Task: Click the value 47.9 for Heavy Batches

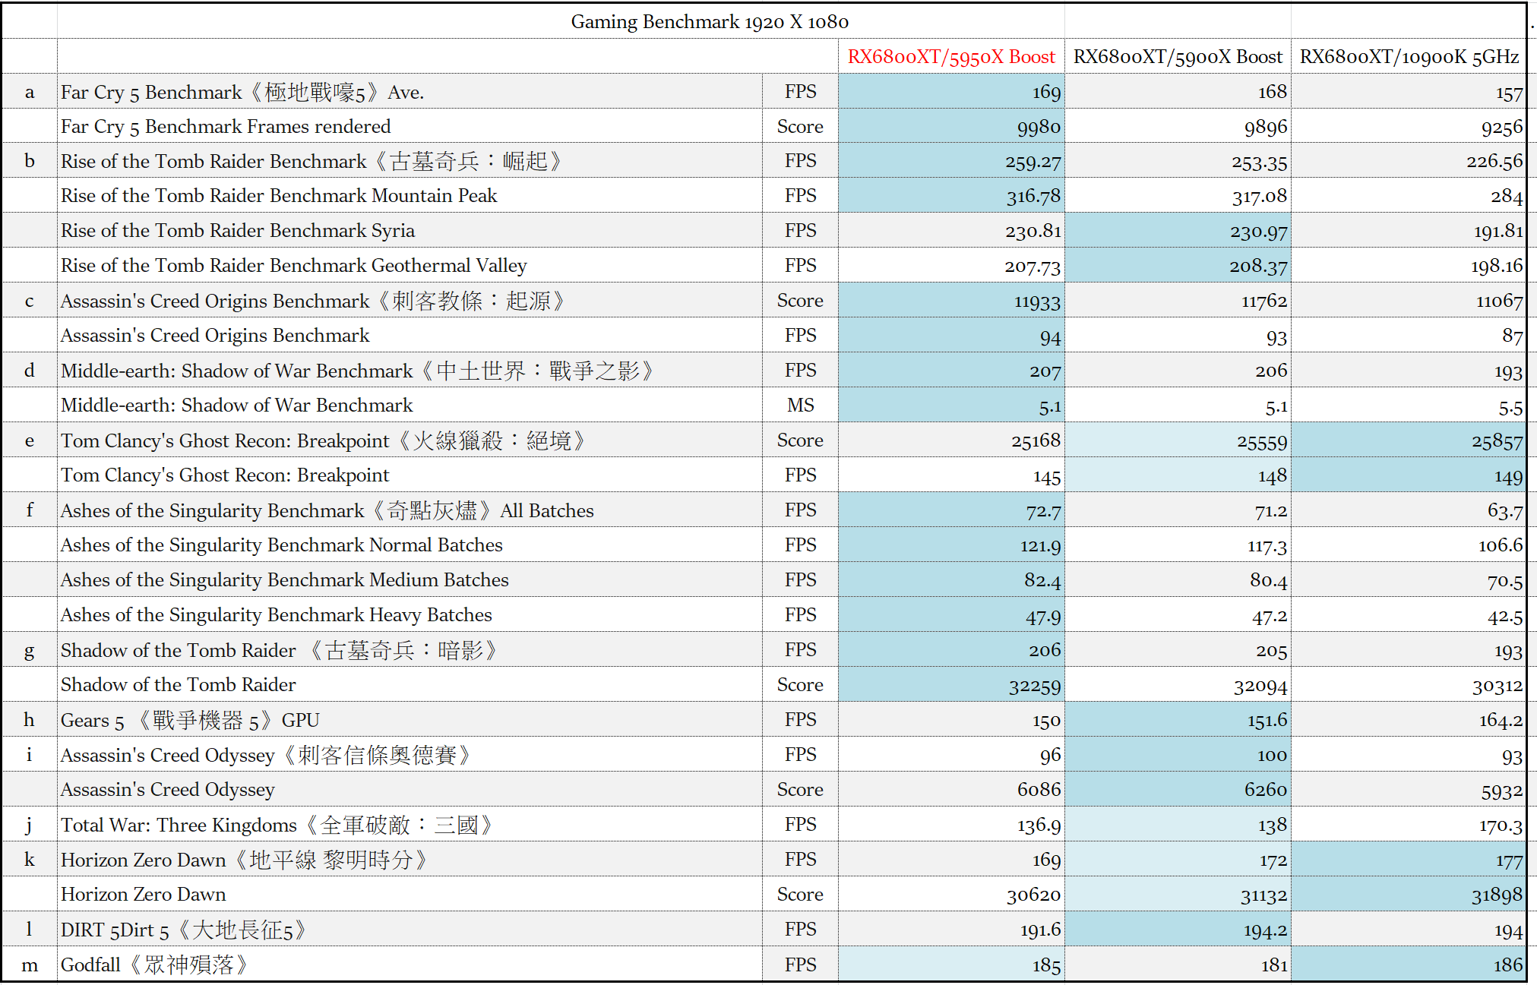Action: 1043,616
